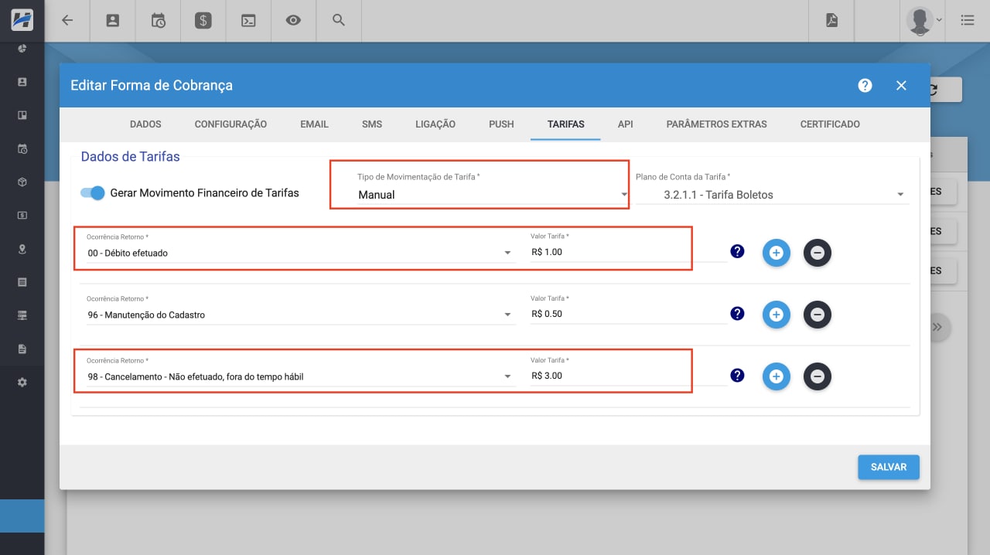Switch to the PUSH tab
This screenshot has height=555, width=990.
pos(501,124)
